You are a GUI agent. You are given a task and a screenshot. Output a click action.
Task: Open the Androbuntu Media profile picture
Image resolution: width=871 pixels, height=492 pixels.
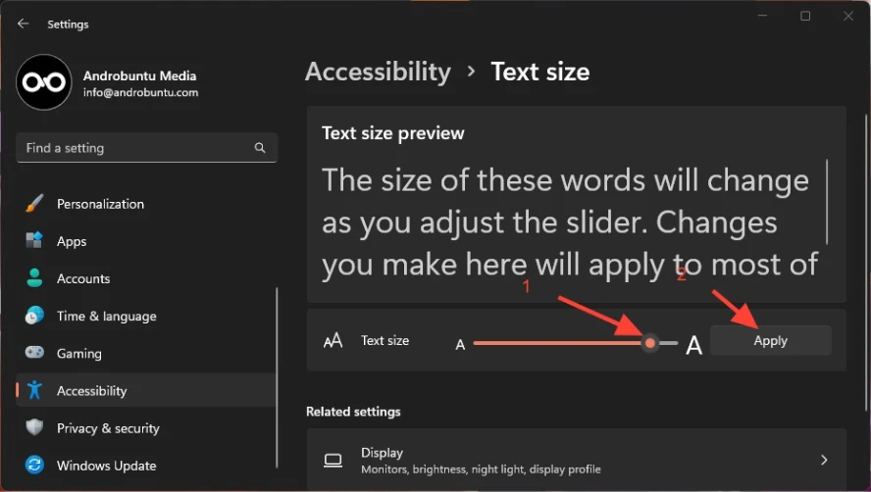[44, 82]
